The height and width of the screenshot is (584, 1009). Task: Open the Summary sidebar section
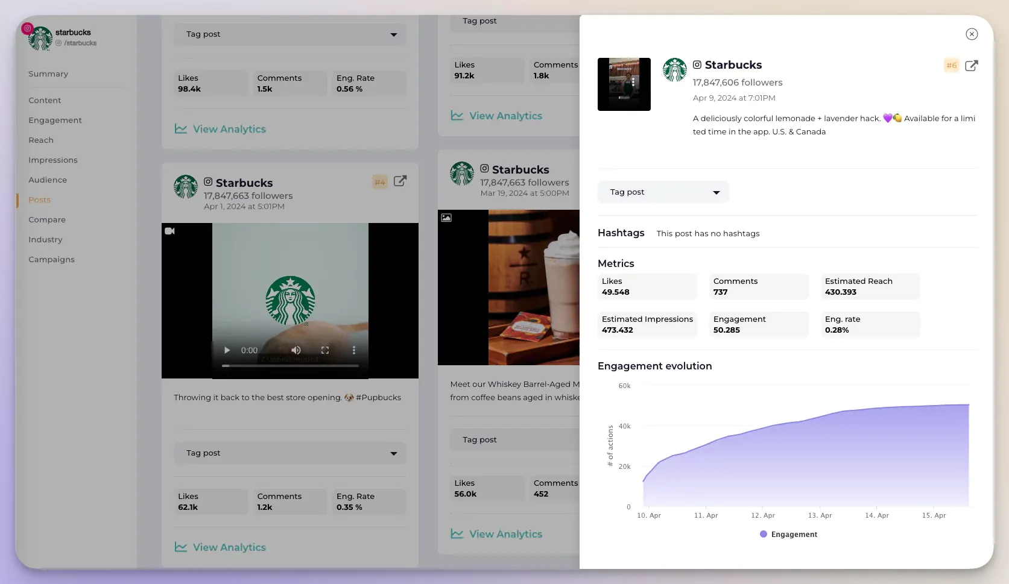48,74
